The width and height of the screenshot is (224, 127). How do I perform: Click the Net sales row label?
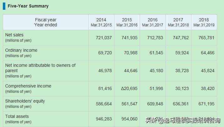14,35
